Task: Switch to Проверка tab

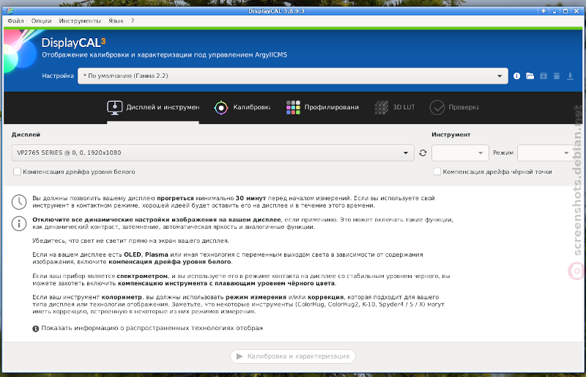Action: pyautogui.click(x=454, y=107)
